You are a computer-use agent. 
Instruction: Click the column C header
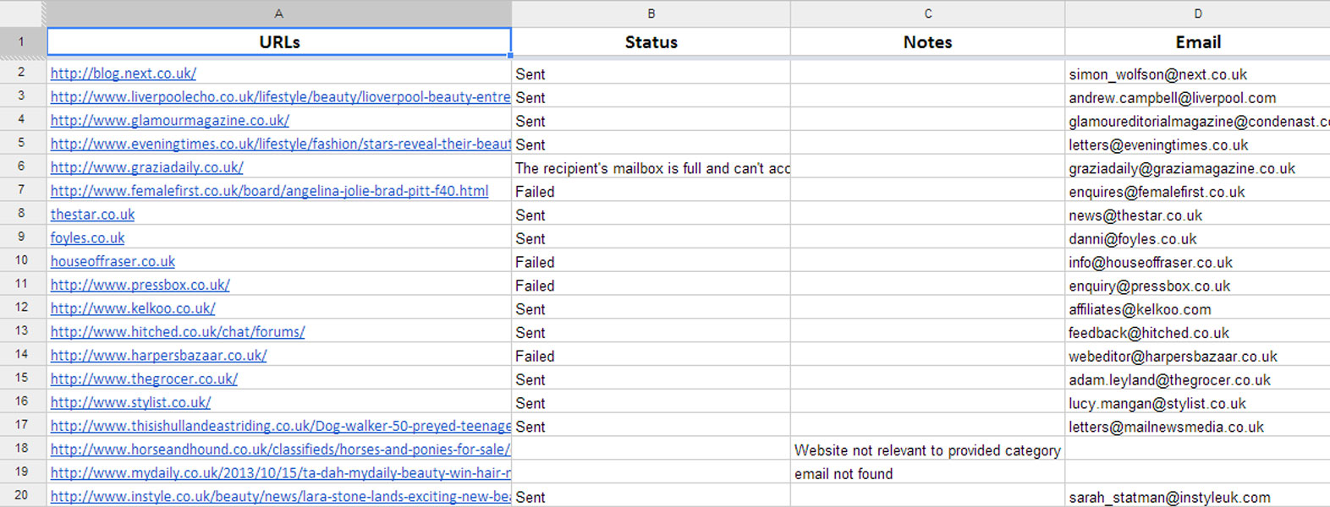pos(927,14)
